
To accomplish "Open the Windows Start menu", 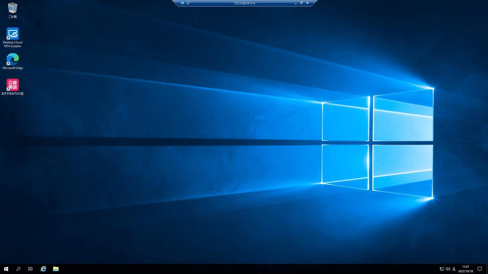I will pos(6,269).
